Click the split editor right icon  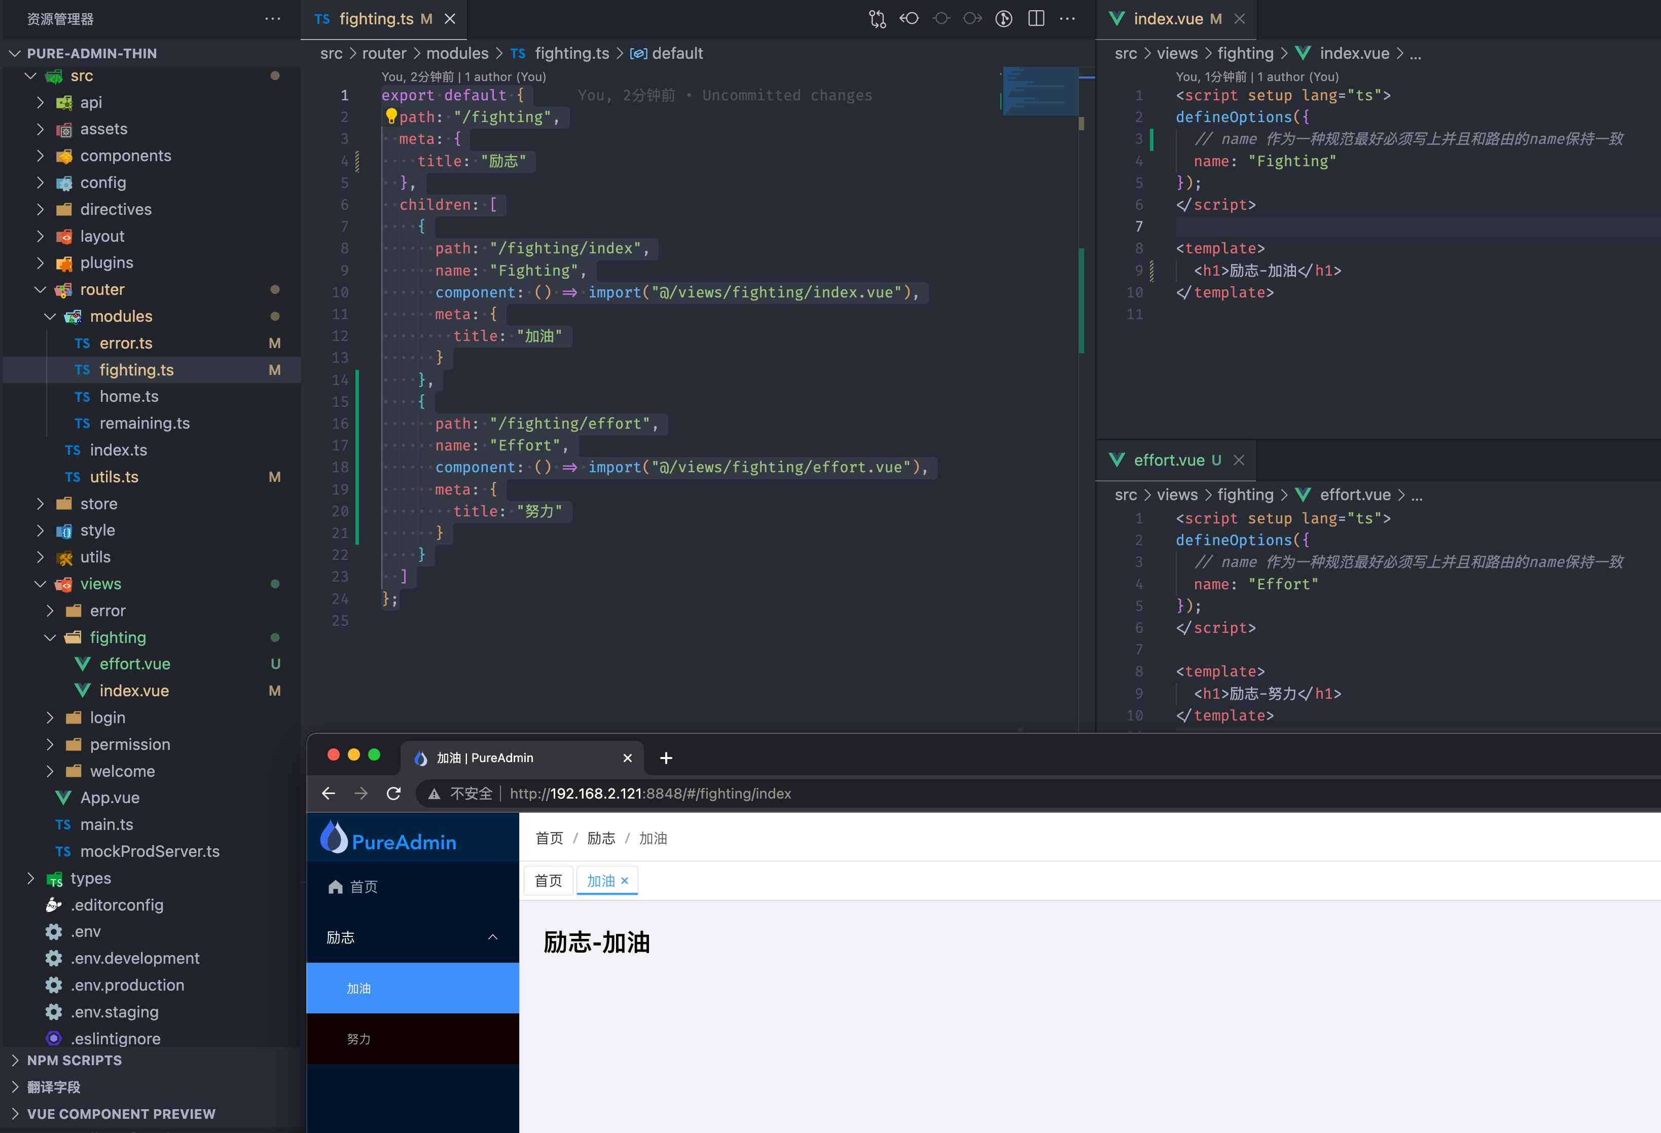(1036, 19)
